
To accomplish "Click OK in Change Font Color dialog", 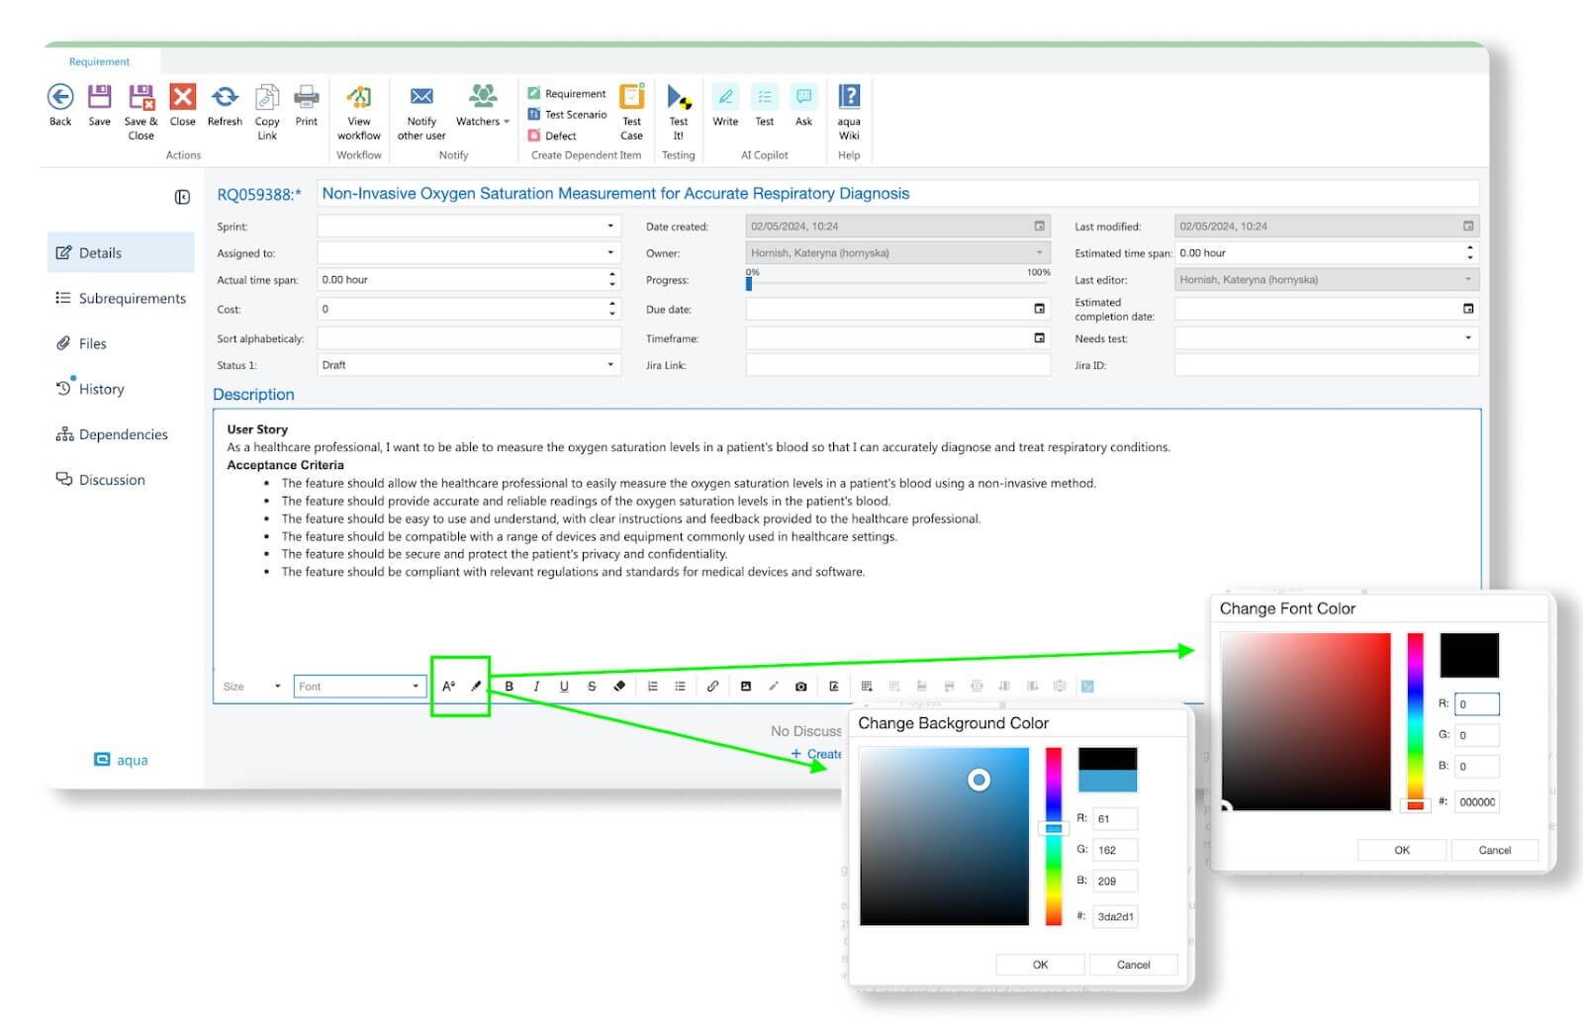I will 1402,850.
